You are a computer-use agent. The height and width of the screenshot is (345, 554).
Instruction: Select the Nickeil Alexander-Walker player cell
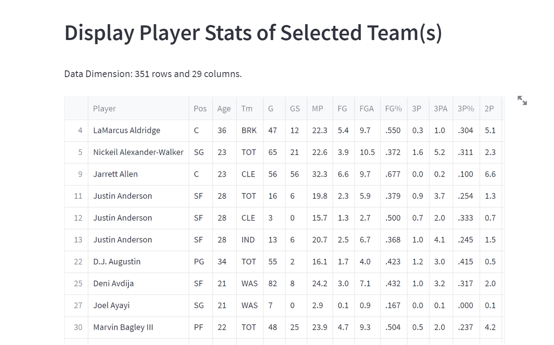click(138, 152)
